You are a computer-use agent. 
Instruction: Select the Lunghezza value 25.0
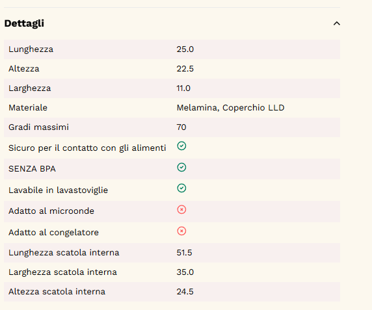click(x=185, y=49)
